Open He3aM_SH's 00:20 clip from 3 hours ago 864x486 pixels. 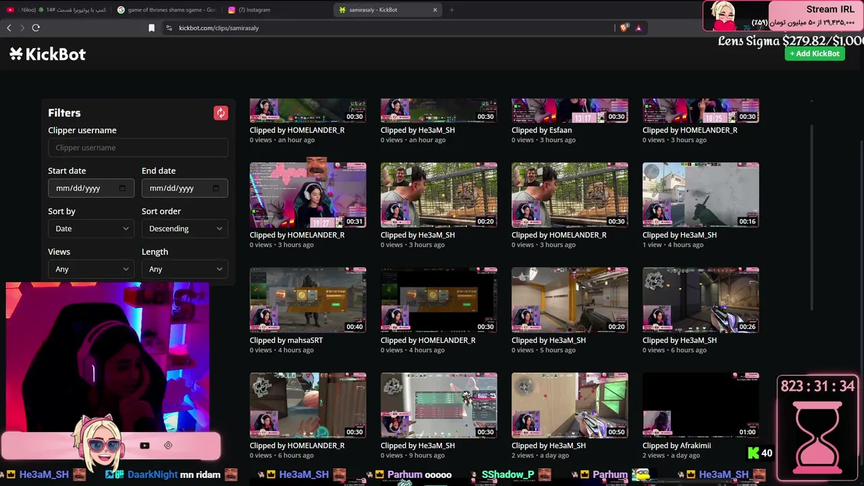(x=439, y=195)
